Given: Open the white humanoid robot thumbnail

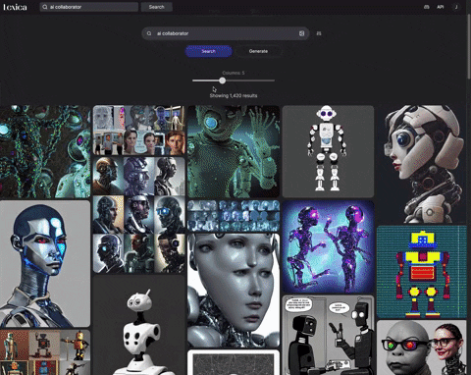Looking at the screenshot, I should (328, 151).
